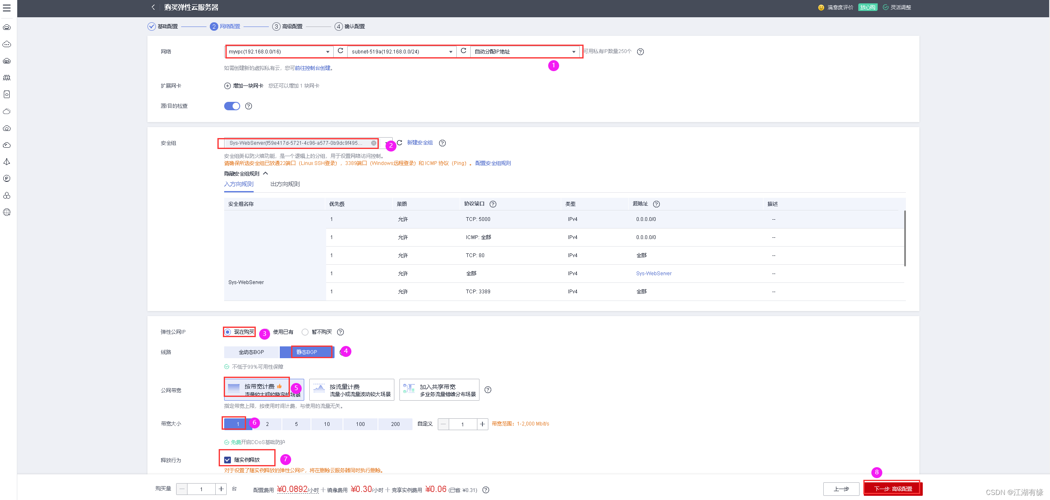
Task: Uncheck the 随实例释放 checkbox
Action: coord(228,460)
